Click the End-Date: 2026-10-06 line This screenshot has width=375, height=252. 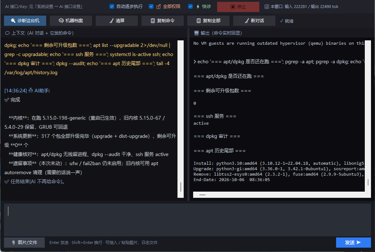click(x=231, y=180)
